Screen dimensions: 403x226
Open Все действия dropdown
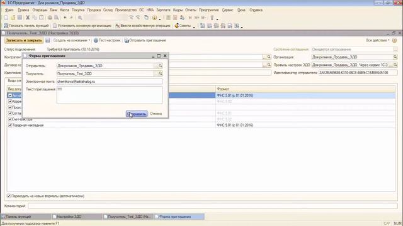pyautogui.click(x=378, y=40)
